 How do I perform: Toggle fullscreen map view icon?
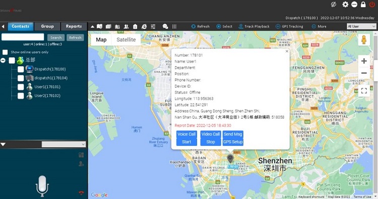click(364, 90)
